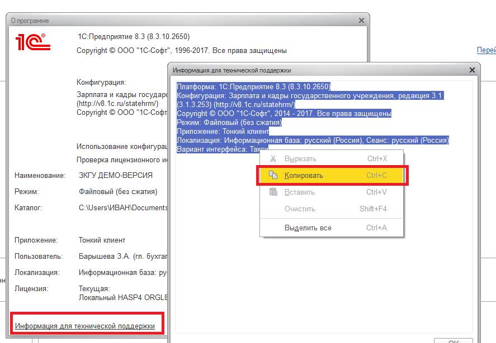Click Тонкий клиент value in О программе
The image size is (496, 343).
[102, 240]
